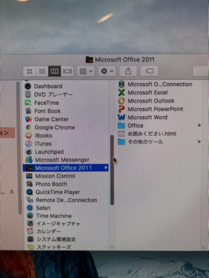The width and height of the screenshot is (209, 278).
Task: Select the Microsoft Word icon
Action: (121, 117)
